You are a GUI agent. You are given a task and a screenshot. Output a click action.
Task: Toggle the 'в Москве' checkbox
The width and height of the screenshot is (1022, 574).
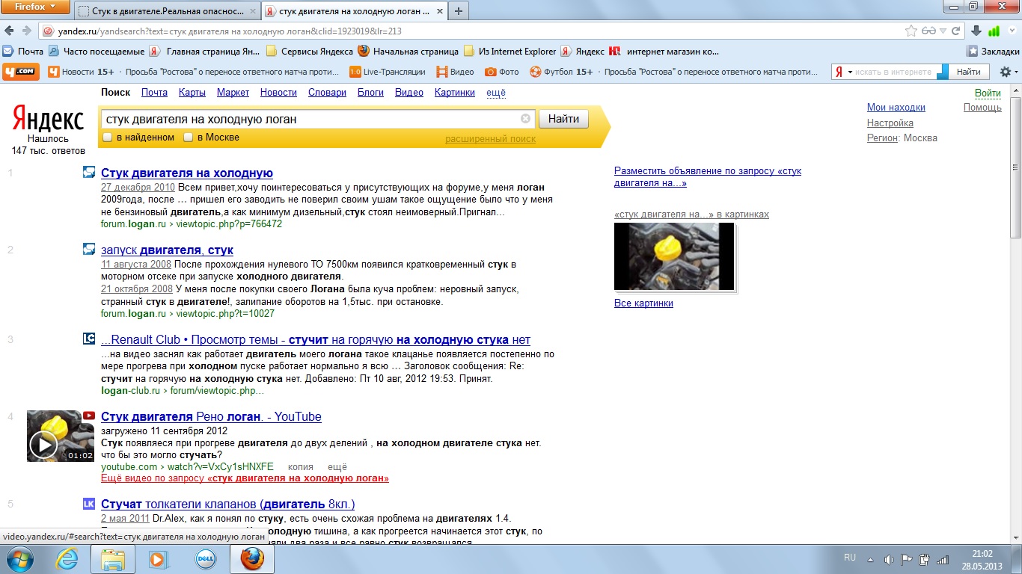(x=189, y=138)
